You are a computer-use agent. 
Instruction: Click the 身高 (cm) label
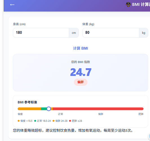pyautogui.click(x=19, y=24)
